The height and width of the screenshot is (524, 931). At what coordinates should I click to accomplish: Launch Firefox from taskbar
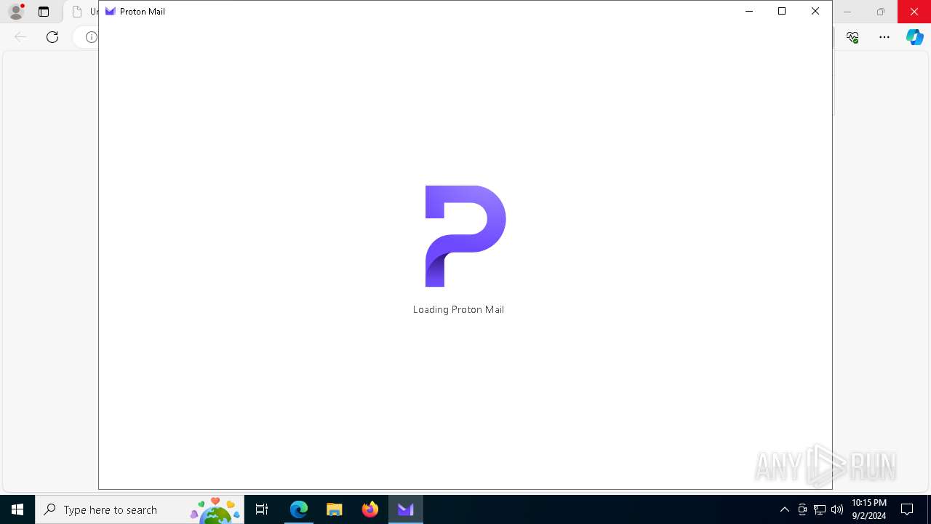[370, 509]
